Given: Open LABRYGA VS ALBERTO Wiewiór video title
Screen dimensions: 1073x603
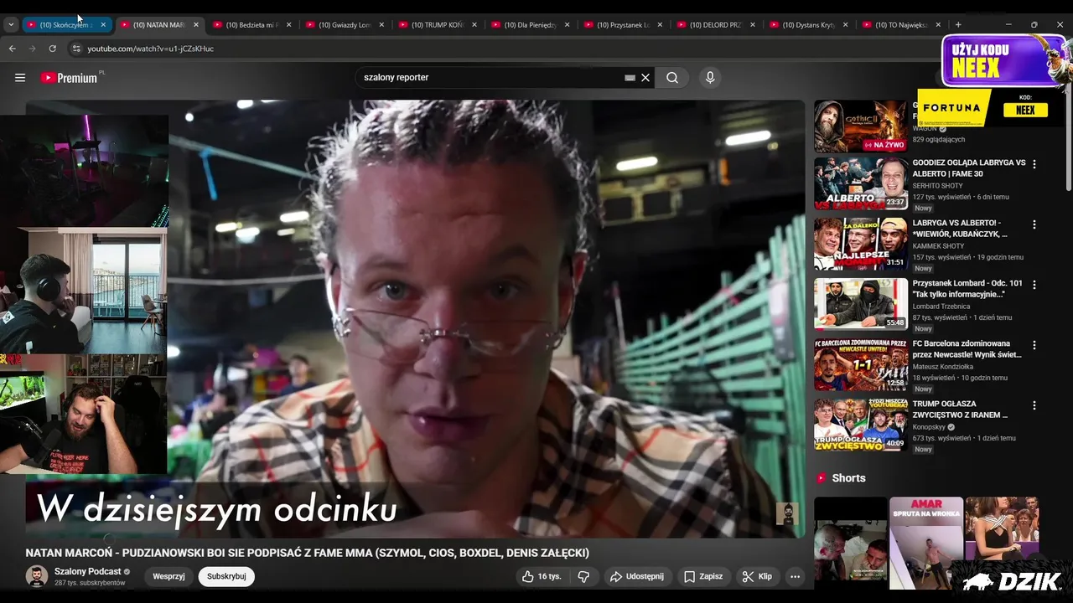Looking at the screenshot, I should pos(961,228).
